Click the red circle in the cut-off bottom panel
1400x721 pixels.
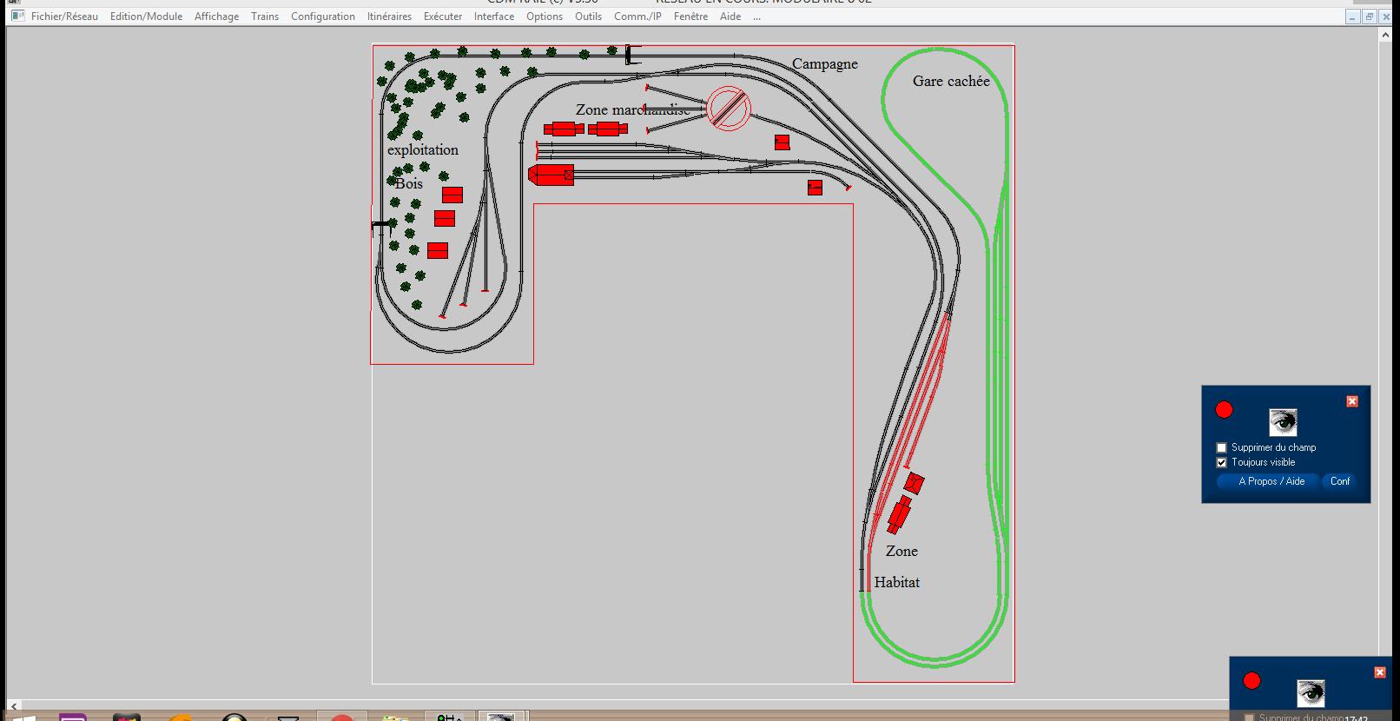click(1251, 681)
